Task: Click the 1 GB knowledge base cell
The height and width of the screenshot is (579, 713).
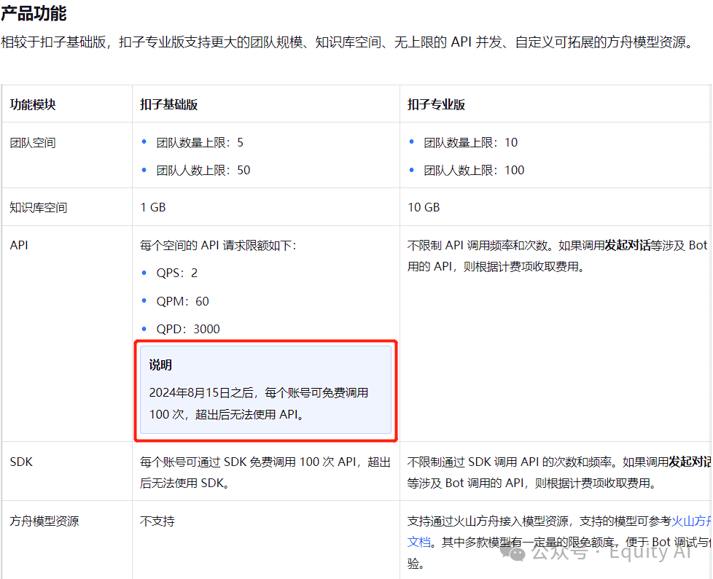Action: [x=153, y=207]
